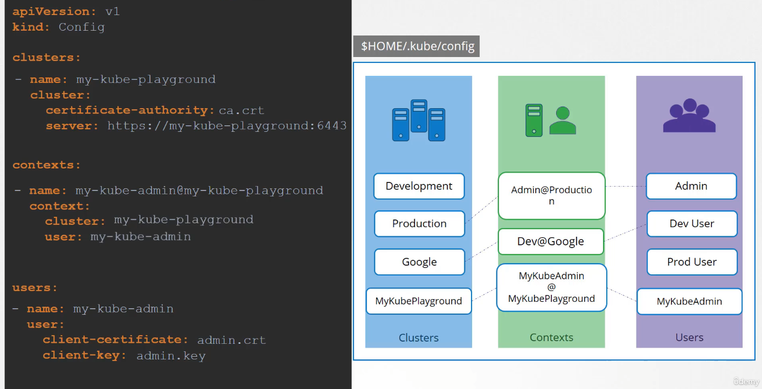
Task: Click the purple users group icon
Action: (x=689, y=116)
